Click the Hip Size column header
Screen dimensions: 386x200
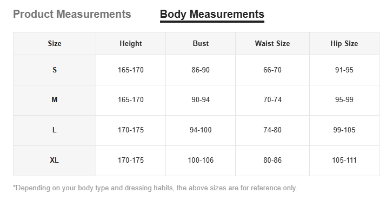344,44
